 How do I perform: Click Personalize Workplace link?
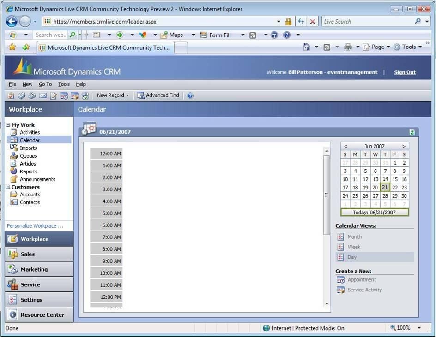35,226
